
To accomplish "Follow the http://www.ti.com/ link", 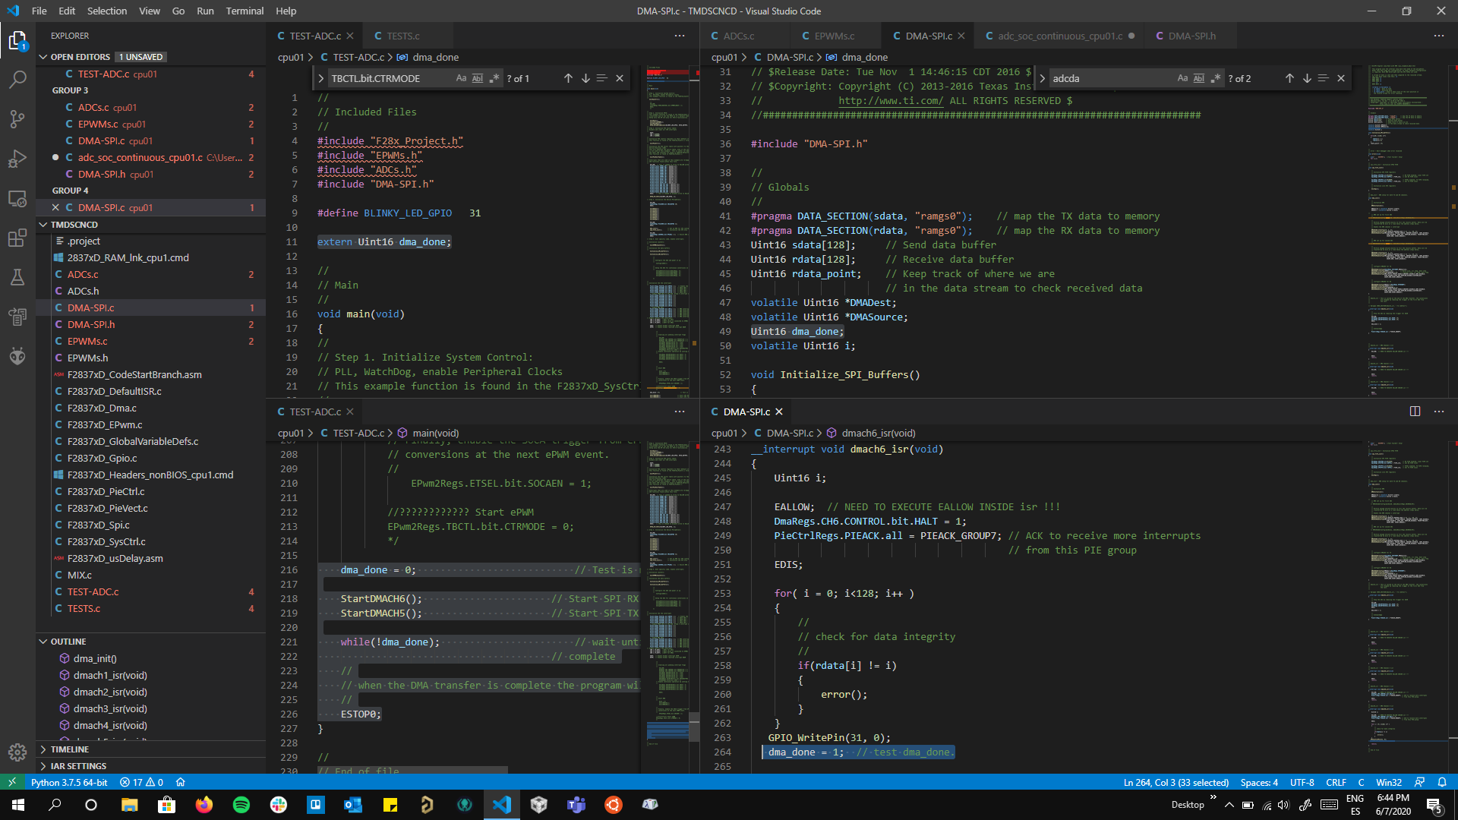I will coord(890,101).
